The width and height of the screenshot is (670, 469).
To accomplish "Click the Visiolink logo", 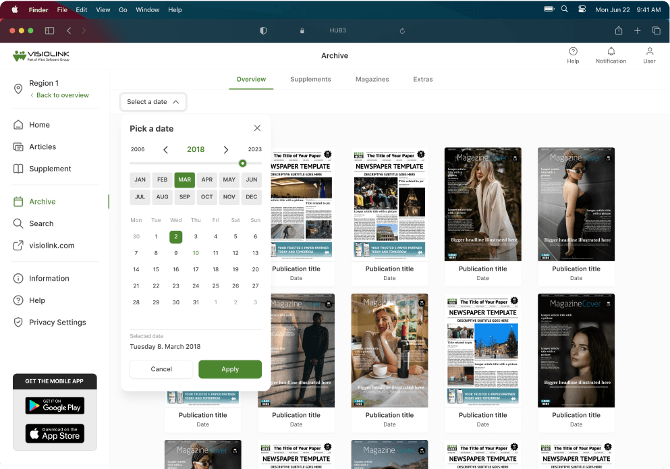I will point(41,55).
